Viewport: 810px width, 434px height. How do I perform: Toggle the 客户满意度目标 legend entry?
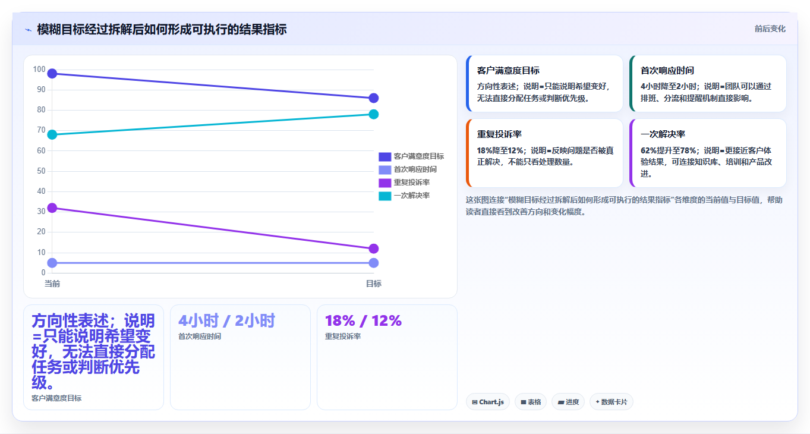(412, 156)
